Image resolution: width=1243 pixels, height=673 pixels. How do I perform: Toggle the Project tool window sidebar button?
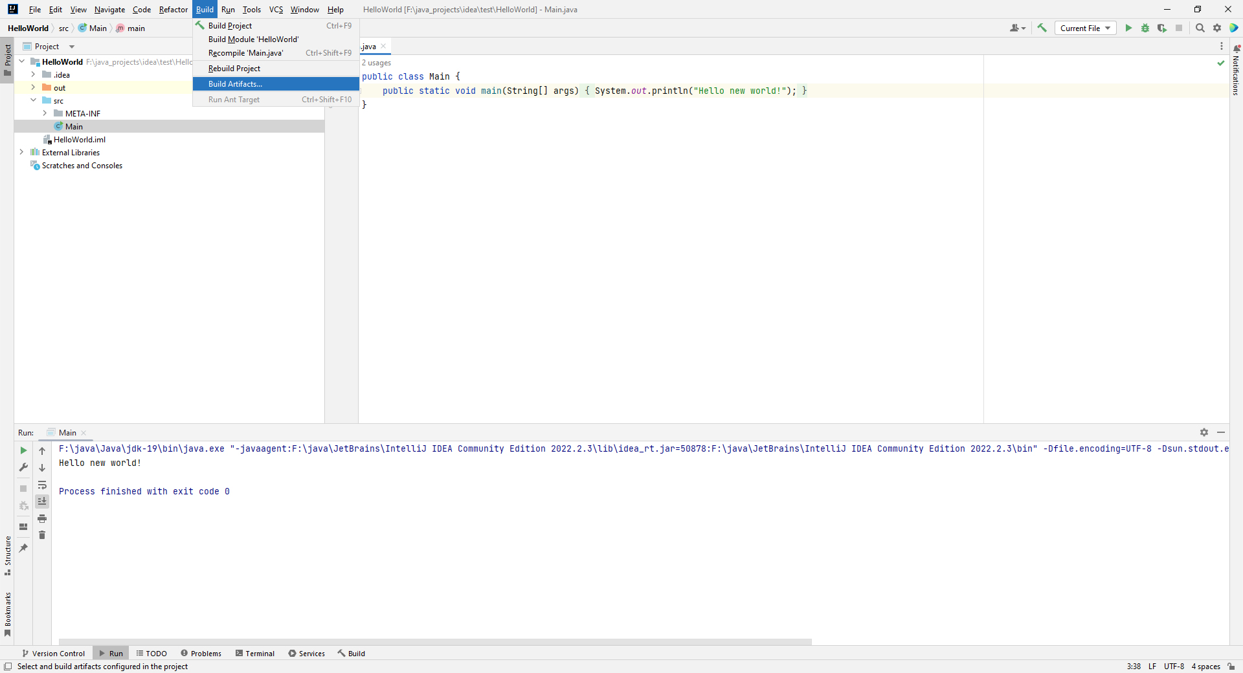pos(7,60)
